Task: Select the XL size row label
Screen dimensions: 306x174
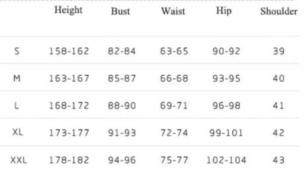Action: click(x=18, y=133)
